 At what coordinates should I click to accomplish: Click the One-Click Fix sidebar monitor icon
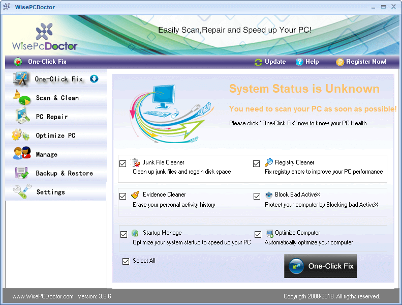pyautogui.click(x=21, y=78)
